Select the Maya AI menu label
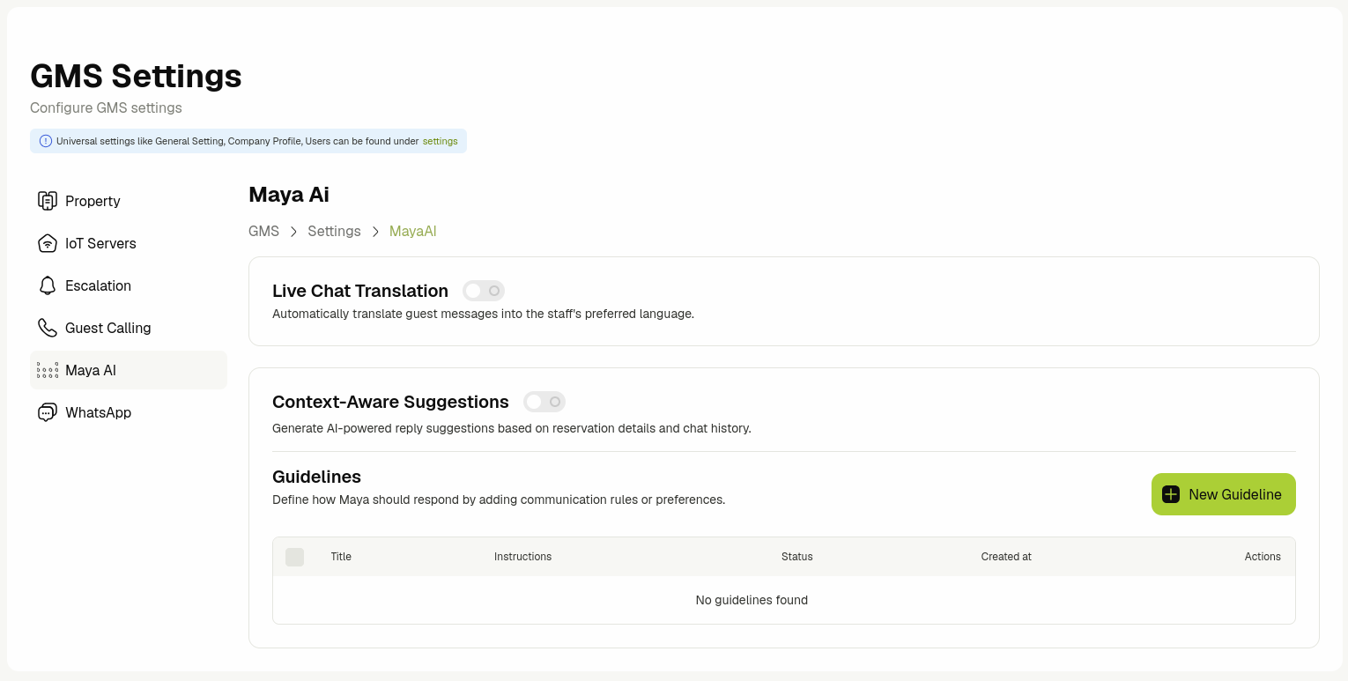Screen dimensions: 1348x681 click(x=91, y=370)
